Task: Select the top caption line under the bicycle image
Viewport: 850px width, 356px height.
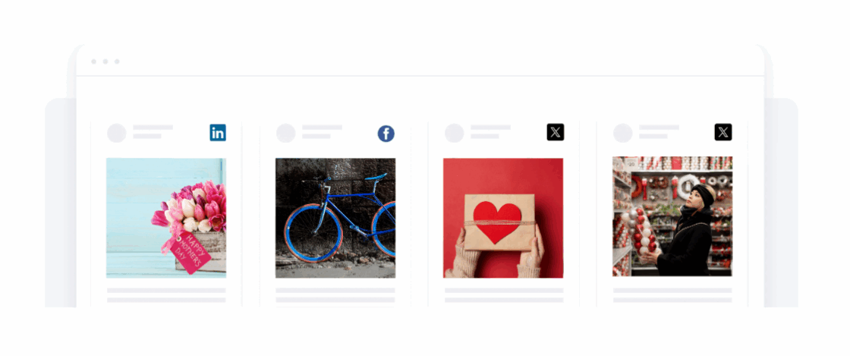Action: (x=335, y=291)
